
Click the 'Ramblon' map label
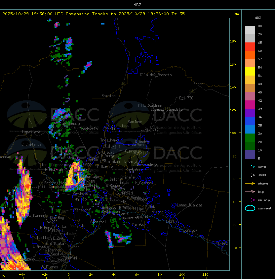108,96
